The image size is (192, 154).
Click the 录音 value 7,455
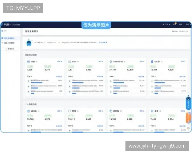pos(153,119)
